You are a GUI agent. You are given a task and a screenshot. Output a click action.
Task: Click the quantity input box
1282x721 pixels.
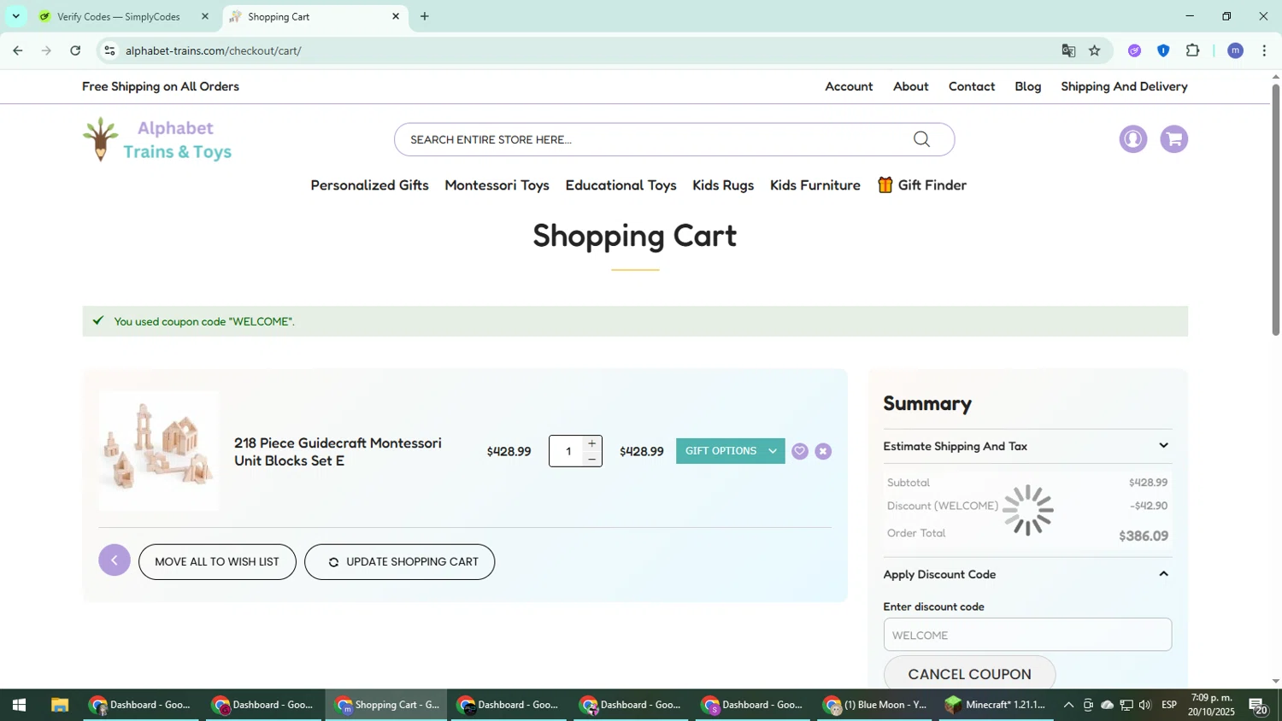coord(567,451)
